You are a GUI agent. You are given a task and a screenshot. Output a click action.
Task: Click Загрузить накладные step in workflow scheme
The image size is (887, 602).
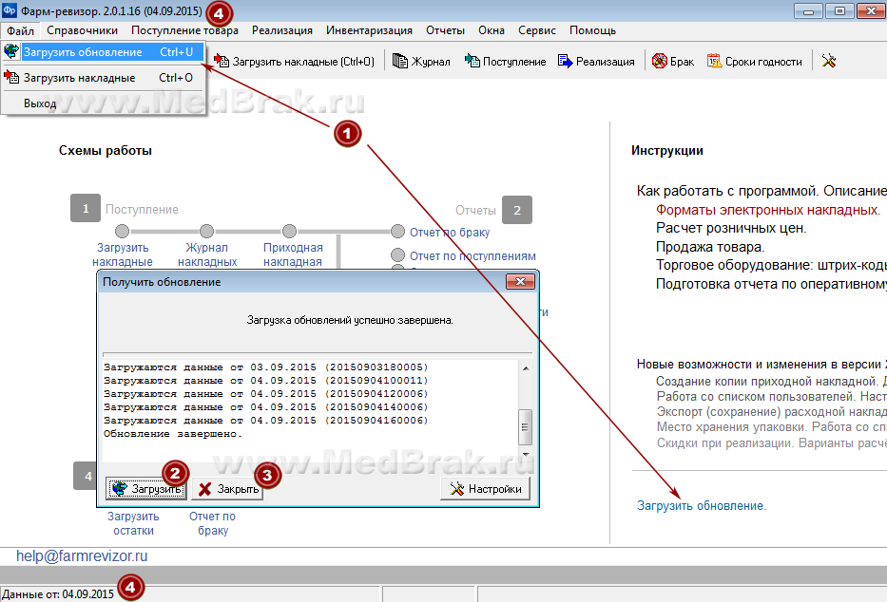[123, 254]
